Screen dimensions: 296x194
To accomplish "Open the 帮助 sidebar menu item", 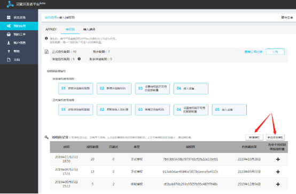I will (x=17, y=51).
